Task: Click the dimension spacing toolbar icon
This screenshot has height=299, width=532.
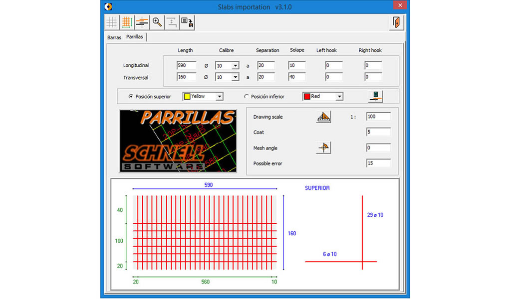Action: 172,22
